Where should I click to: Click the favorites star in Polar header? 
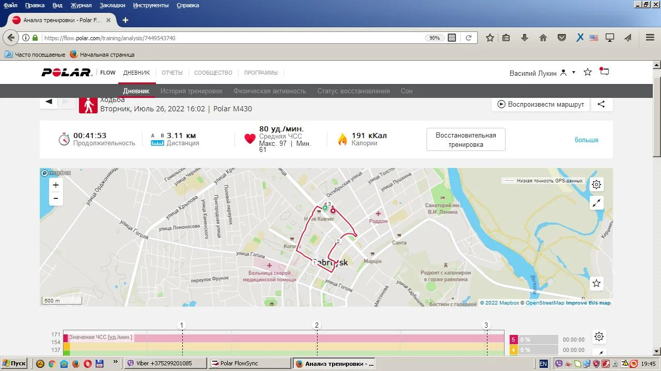pos(588,72)
